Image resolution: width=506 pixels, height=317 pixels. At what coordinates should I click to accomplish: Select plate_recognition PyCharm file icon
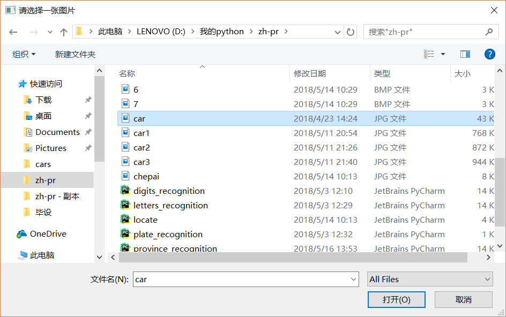(125, 234)
